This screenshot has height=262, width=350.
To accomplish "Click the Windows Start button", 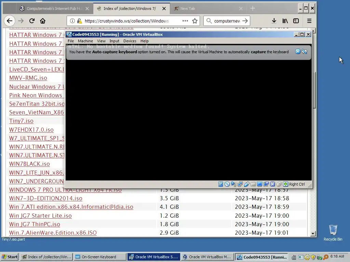I will (9, 257).
